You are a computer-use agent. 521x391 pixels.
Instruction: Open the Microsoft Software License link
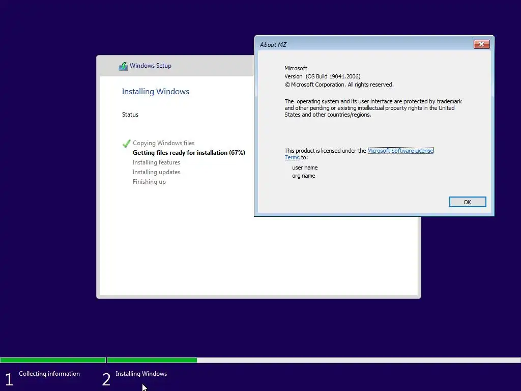tap(400, 151)
